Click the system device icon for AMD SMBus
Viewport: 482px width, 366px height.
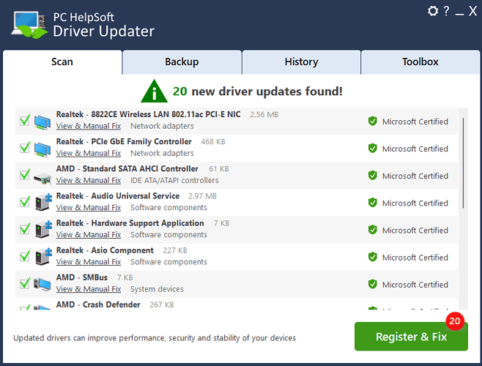click(42, 284)
